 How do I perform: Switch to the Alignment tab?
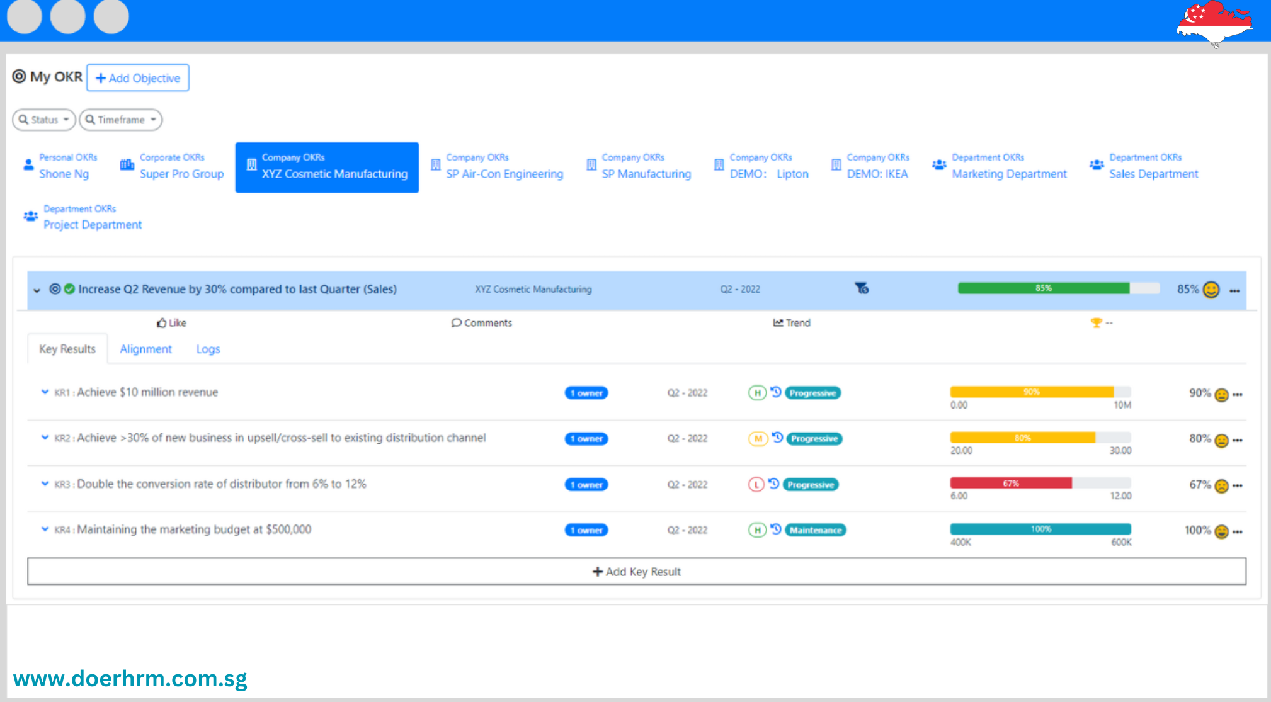tap(145, 349)
